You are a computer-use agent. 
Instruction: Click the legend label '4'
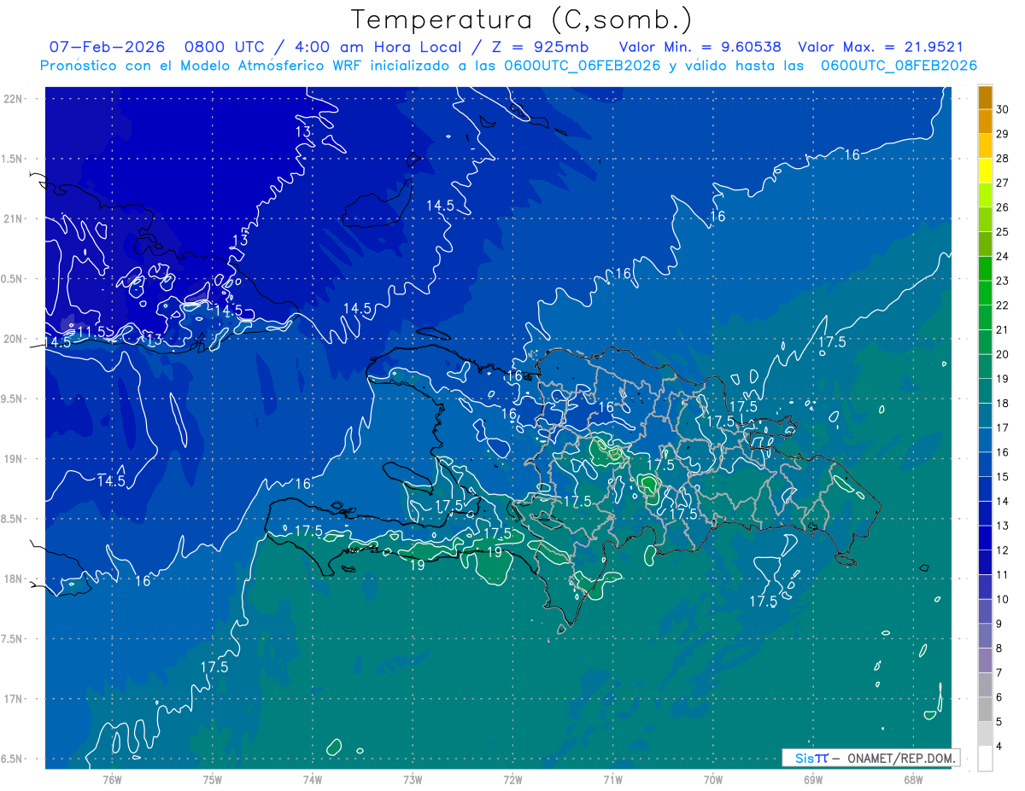(x=1000, y=747)
